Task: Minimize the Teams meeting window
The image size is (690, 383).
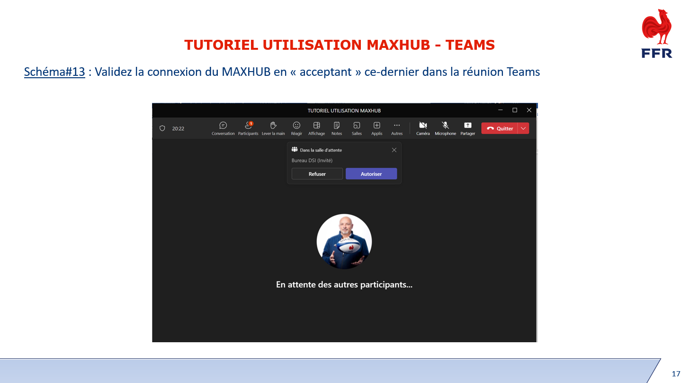Action: pos(501,110)
